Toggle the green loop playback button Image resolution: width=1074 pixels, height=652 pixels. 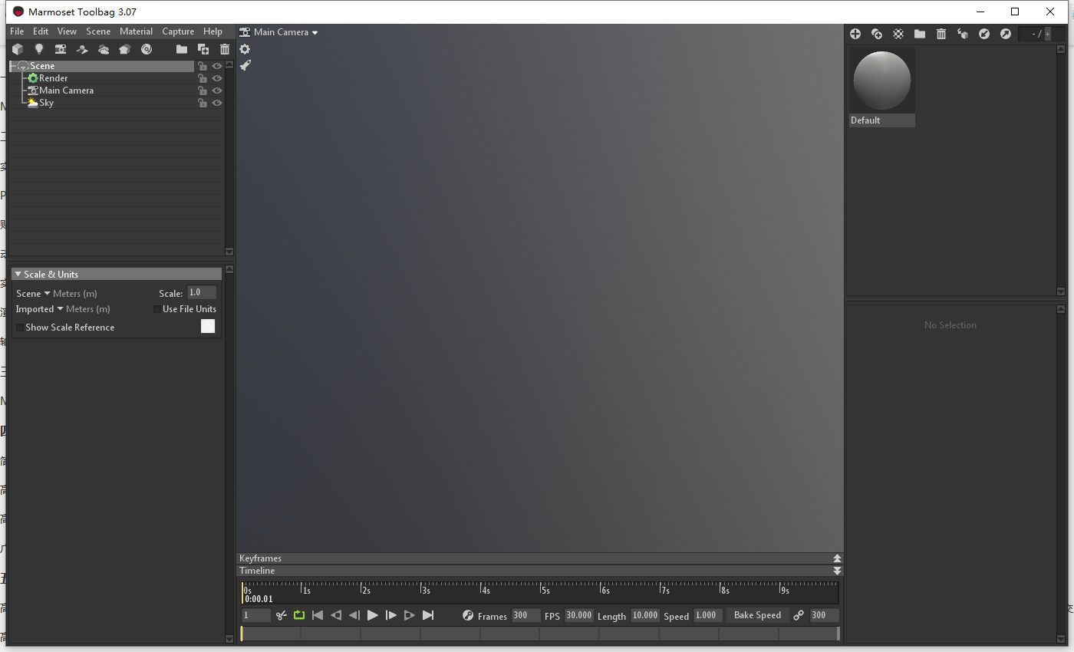pyautogui.click(x=299, y=615)
